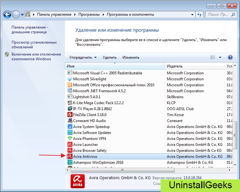240x192 pixels.
Task: Click the .NET Framework 4.5.2 icon
Action: pyautogui.click(x=70, y=91)
